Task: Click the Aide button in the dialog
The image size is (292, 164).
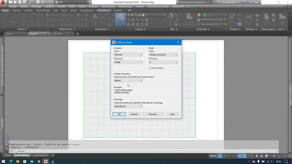Action: point(172,114)
